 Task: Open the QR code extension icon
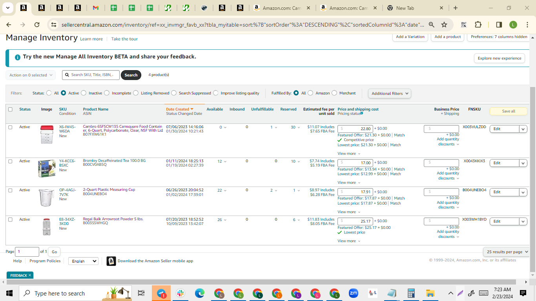[464, 25]
